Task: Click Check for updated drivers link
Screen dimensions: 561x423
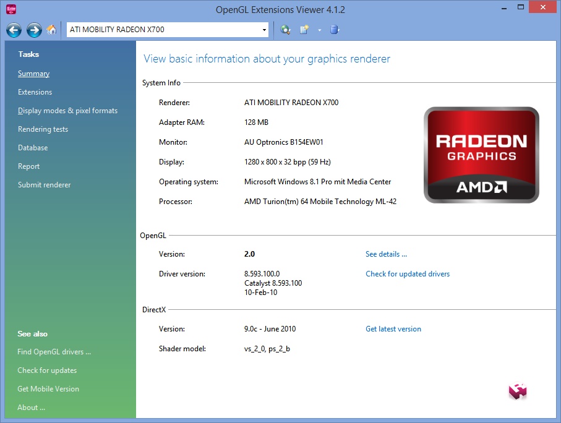Action: (x=408, y=274)
